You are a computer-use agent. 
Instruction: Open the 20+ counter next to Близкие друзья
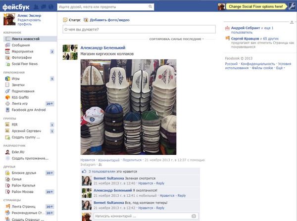click(49, 173)
